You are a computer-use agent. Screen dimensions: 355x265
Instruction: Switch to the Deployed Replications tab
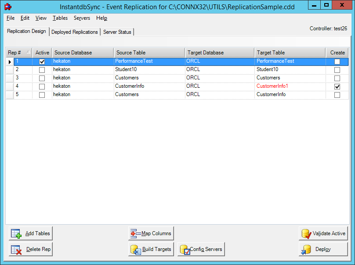point(75,32)
